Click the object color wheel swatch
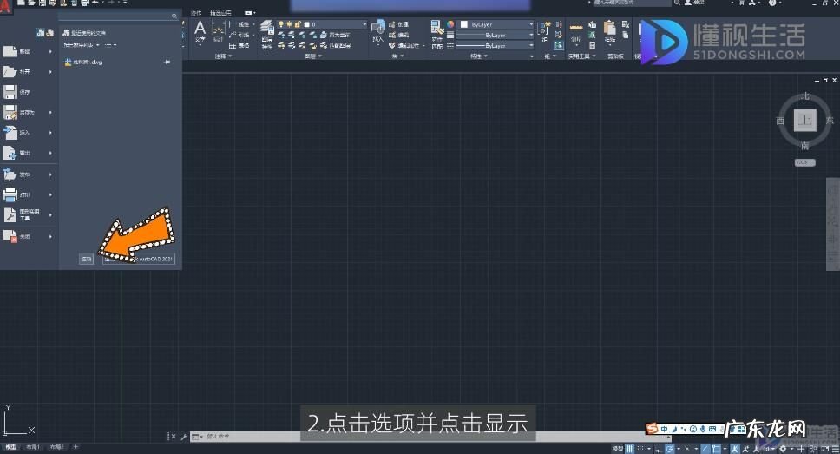Viewport: 840px width, 454px height. pyautogui.click(x=451, y=24)
